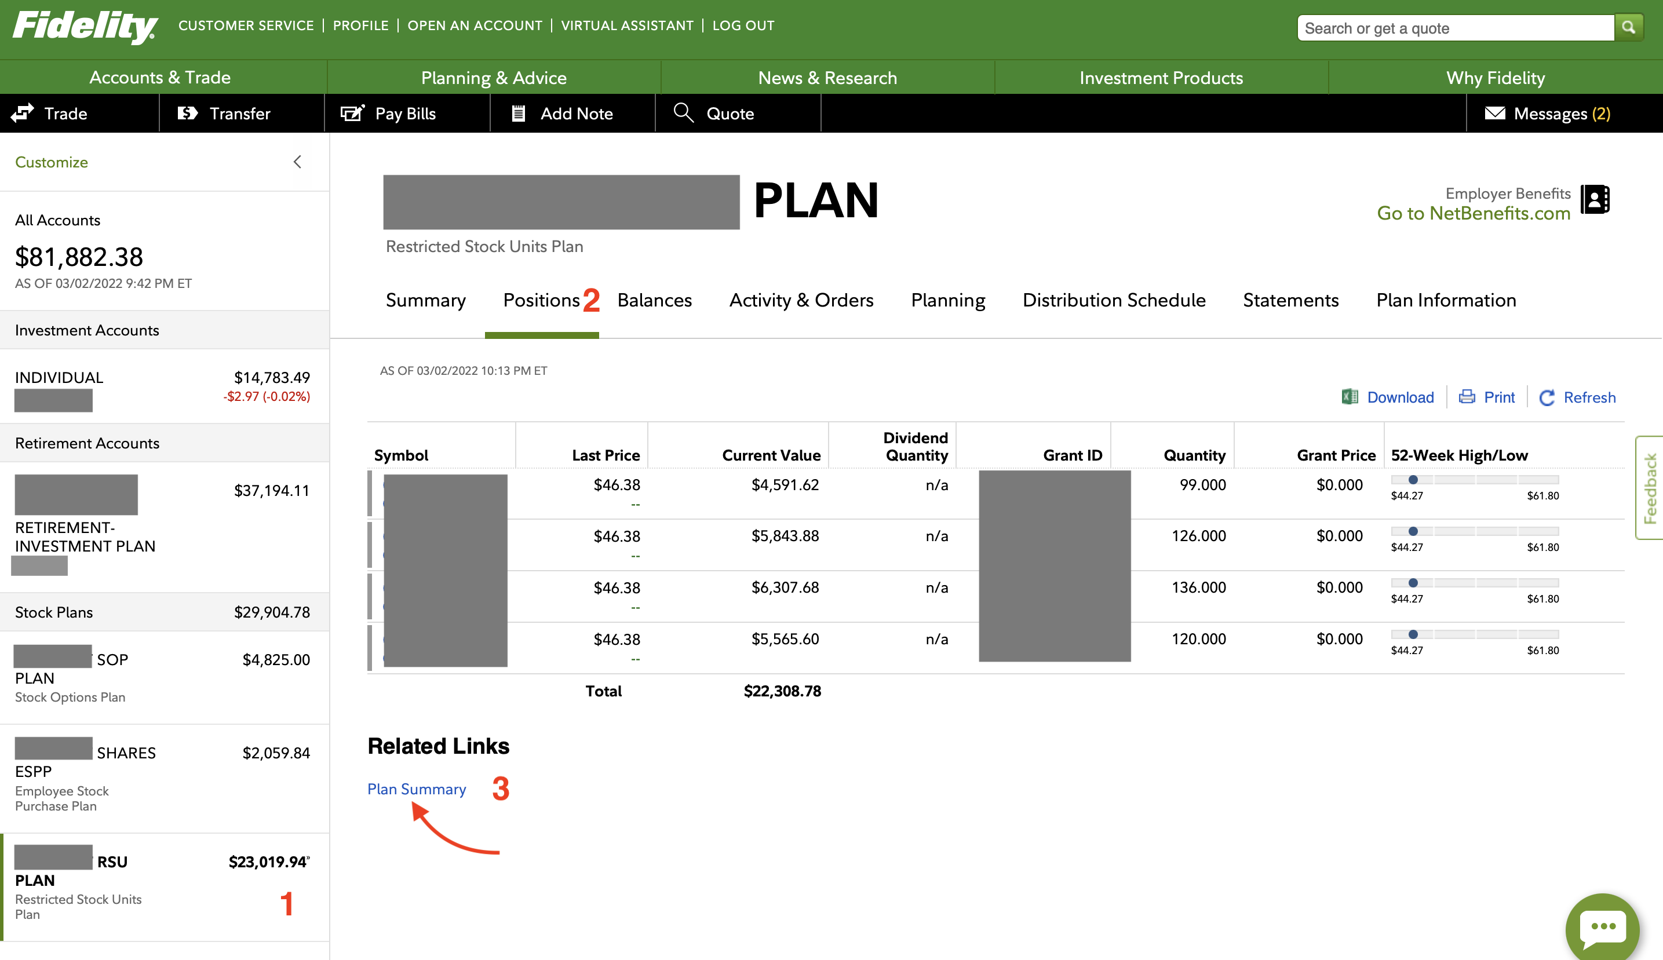
Task: Collapse the accounts sidebar chevron
Action: coord(297,162)
